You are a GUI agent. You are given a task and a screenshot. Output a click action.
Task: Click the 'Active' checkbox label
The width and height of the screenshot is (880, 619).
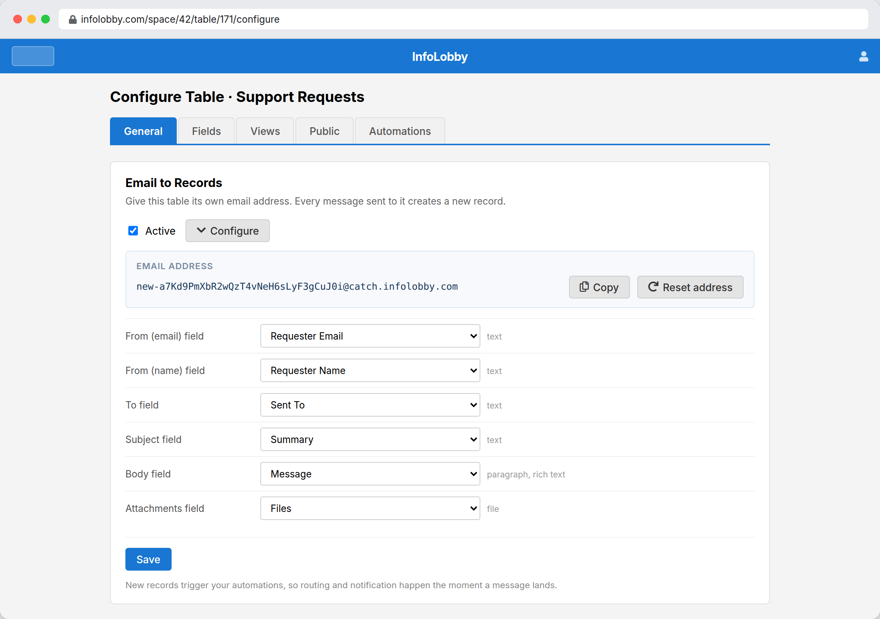(160, 231)
